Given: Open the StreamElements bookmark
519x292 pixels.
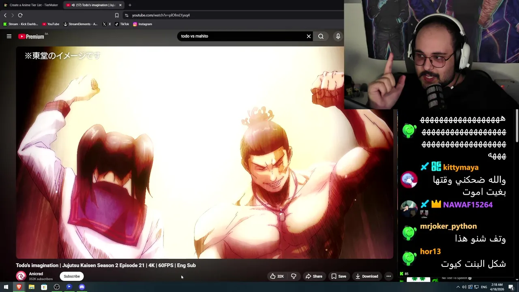Looking at the screenshot, I should 80,24.
